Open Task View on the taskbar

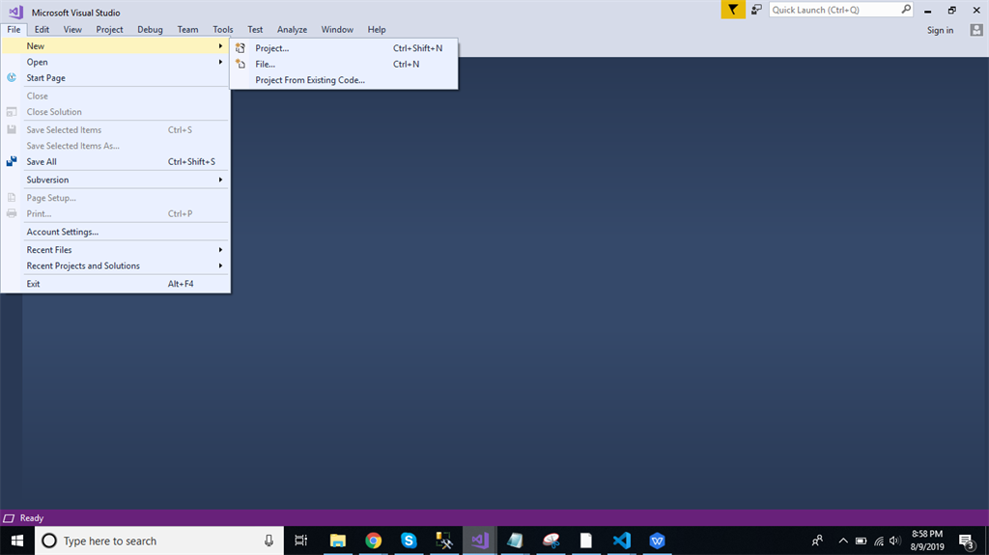tap(301, 541)
